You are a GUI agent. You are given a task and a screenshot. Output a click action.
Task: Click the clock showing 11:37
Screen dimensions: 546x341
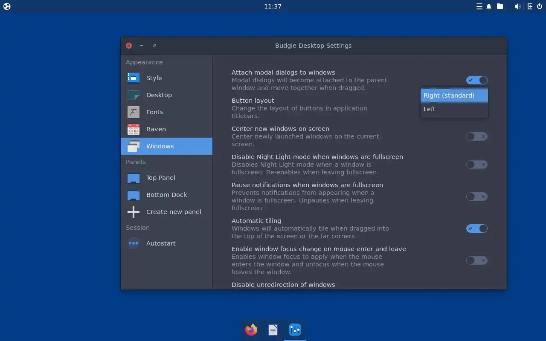[x=273, y=6]
